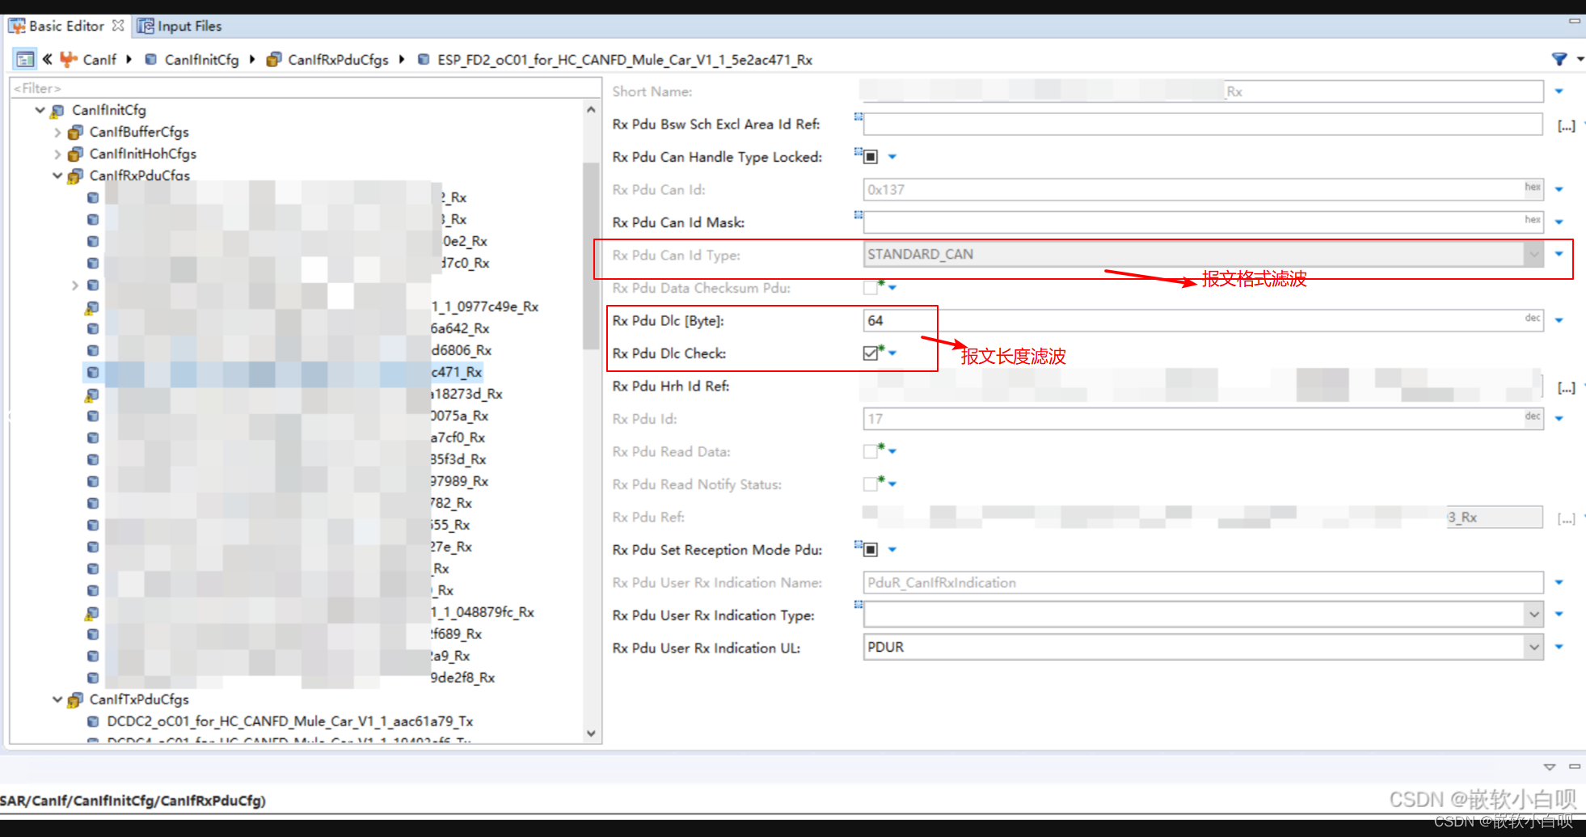Click browse button for Rx Pdu Hrh Id Ref
Image resolution: width=1586 pixels, height=837 pixels.
coord(1566,387)
